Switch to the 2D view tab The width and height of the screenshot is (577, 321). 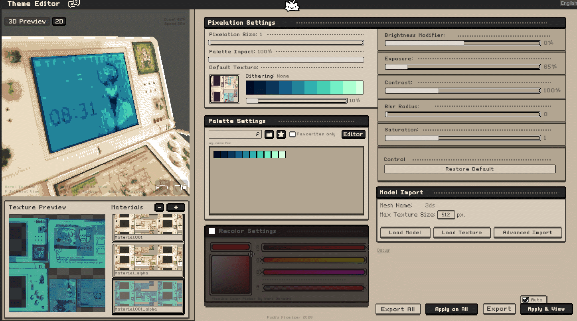pyautogui.click(x=59, y=22)
